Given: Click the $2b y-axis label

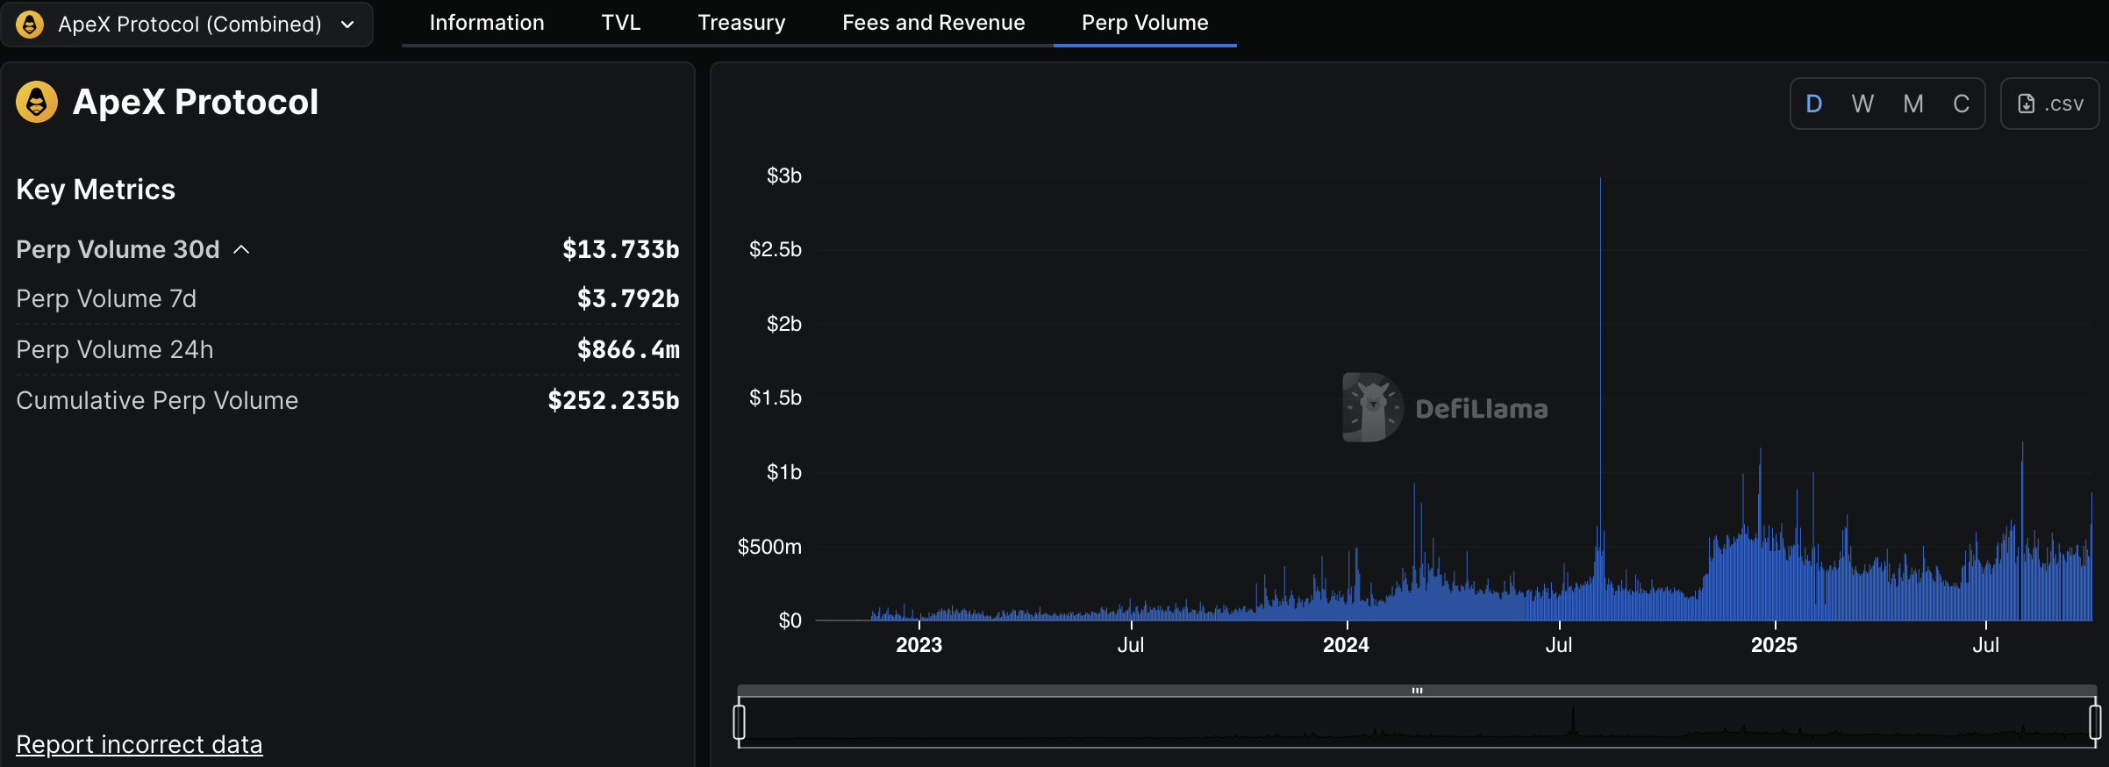Looking at the screenshot, I should pos(783,324).
